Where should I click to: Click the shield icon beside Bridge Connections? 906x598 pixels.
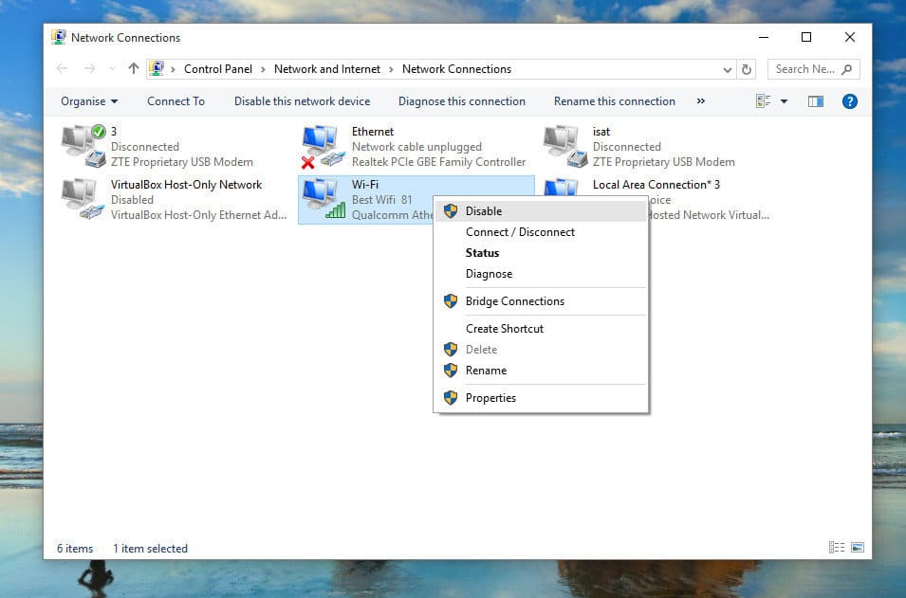pyautogui.click(x=451, y=301)
